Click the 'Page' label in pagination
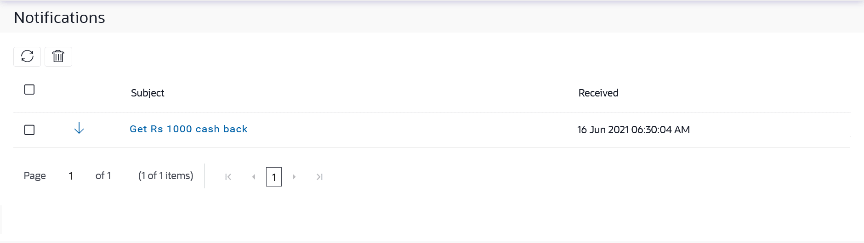864x243 pixels. [35, 176]
